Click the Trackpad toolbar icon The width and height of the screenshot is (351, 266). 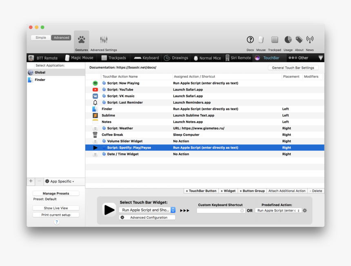(274, 40)
